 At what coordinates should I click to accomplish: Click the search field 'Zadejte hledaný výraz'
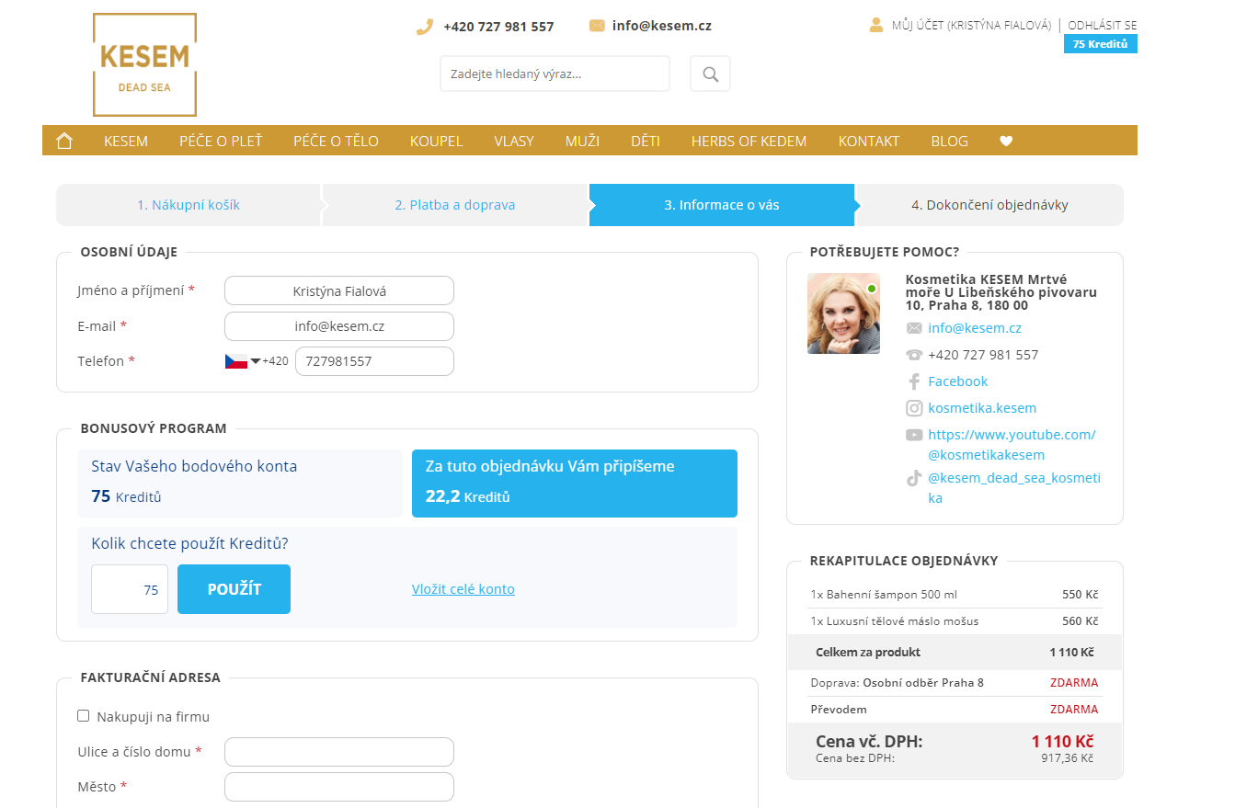555,74
